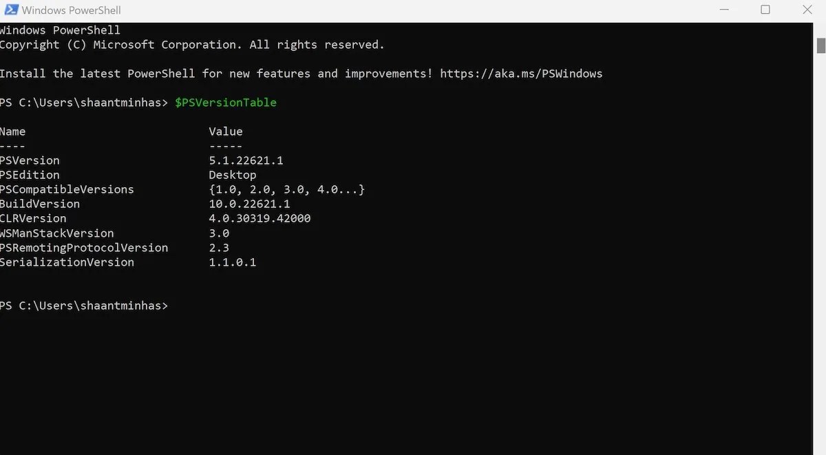The height and width of the screenshot is (455, 826).
Task: Select the CLRVersion output value
Action: pyautogui.click(x=260, y=218)
